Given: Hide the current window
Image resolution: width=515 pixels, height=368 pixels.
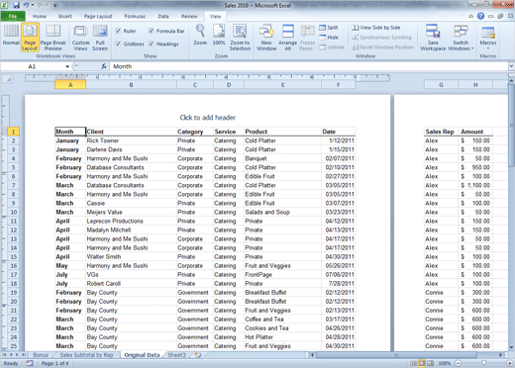Looking at the screenshot, I should (329, 38).
